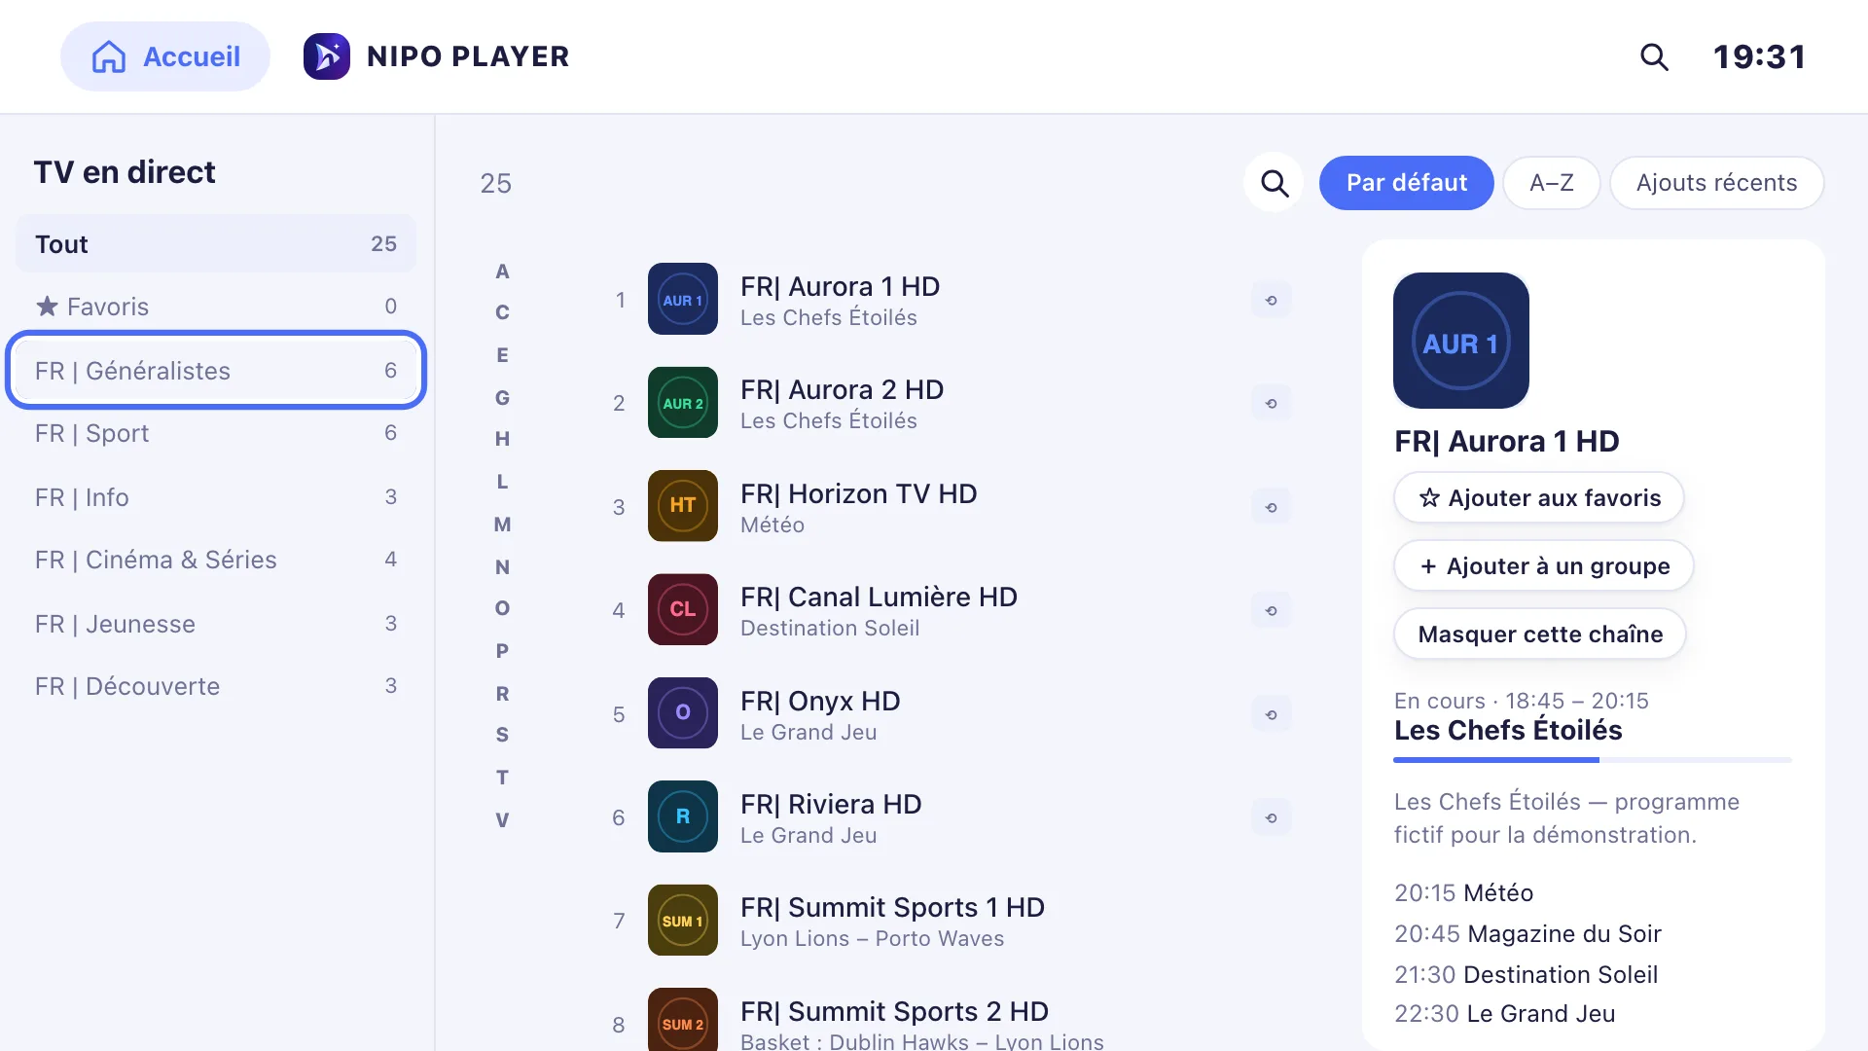
Task: Select FR| Summit Sports 1 HD title
Action: 892,908
